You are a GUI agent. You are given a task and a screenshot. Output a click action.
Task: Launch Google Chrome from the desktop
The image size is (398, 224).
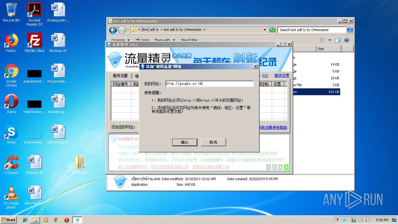click(11, 75)
